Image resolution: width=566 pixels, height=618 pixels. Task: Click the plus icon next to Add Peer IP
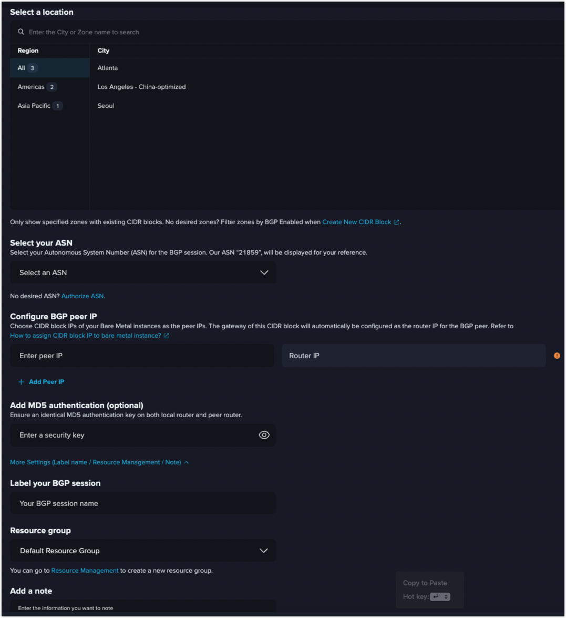click(21, 381)
